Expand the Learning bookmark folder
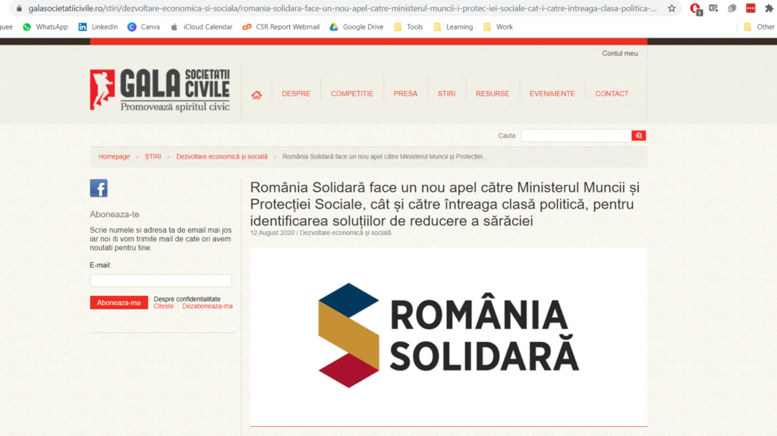 453,27
